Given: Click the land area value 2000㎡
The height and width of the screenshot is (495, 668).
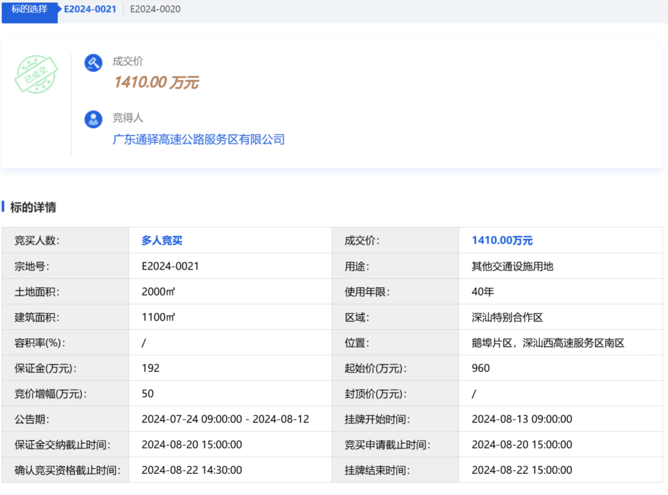Looking at the screenshot, I should 158,292.
